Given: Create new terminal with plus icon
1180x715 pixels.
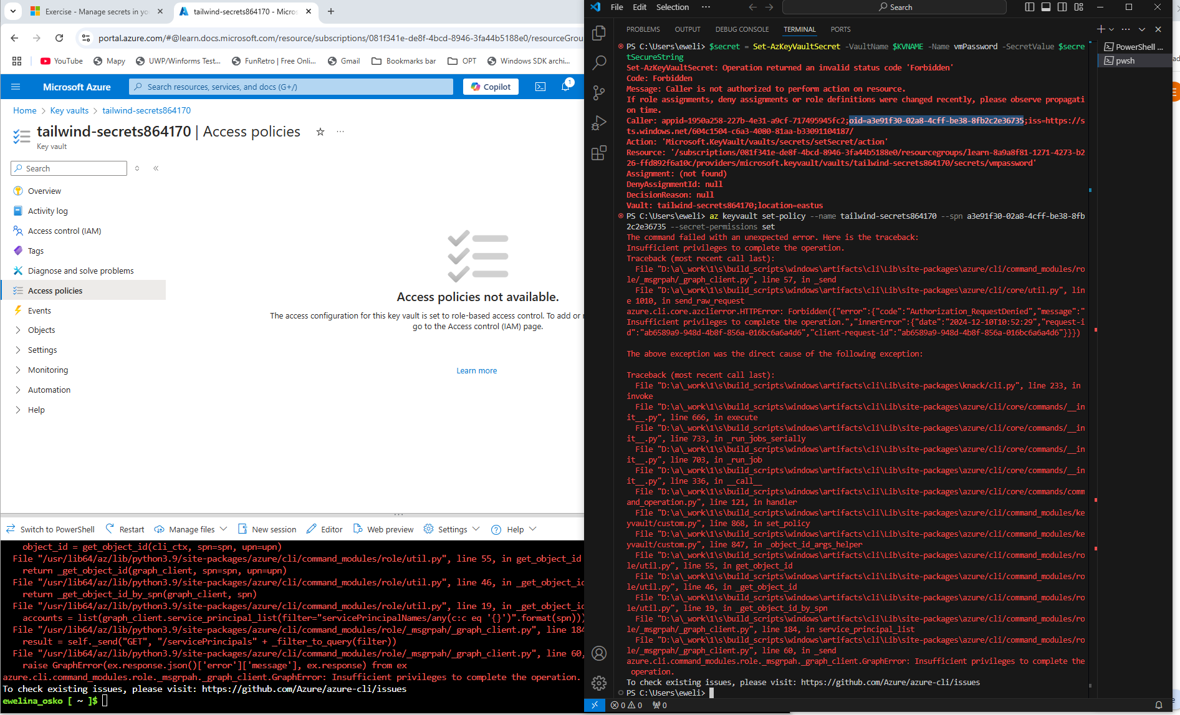Looking at the screenshot, I should (x=1101, y=29).
